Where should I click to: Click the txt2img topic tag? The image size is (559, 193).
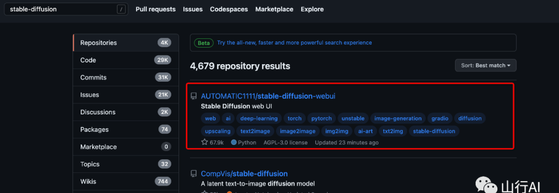click(x=393, y=131)
